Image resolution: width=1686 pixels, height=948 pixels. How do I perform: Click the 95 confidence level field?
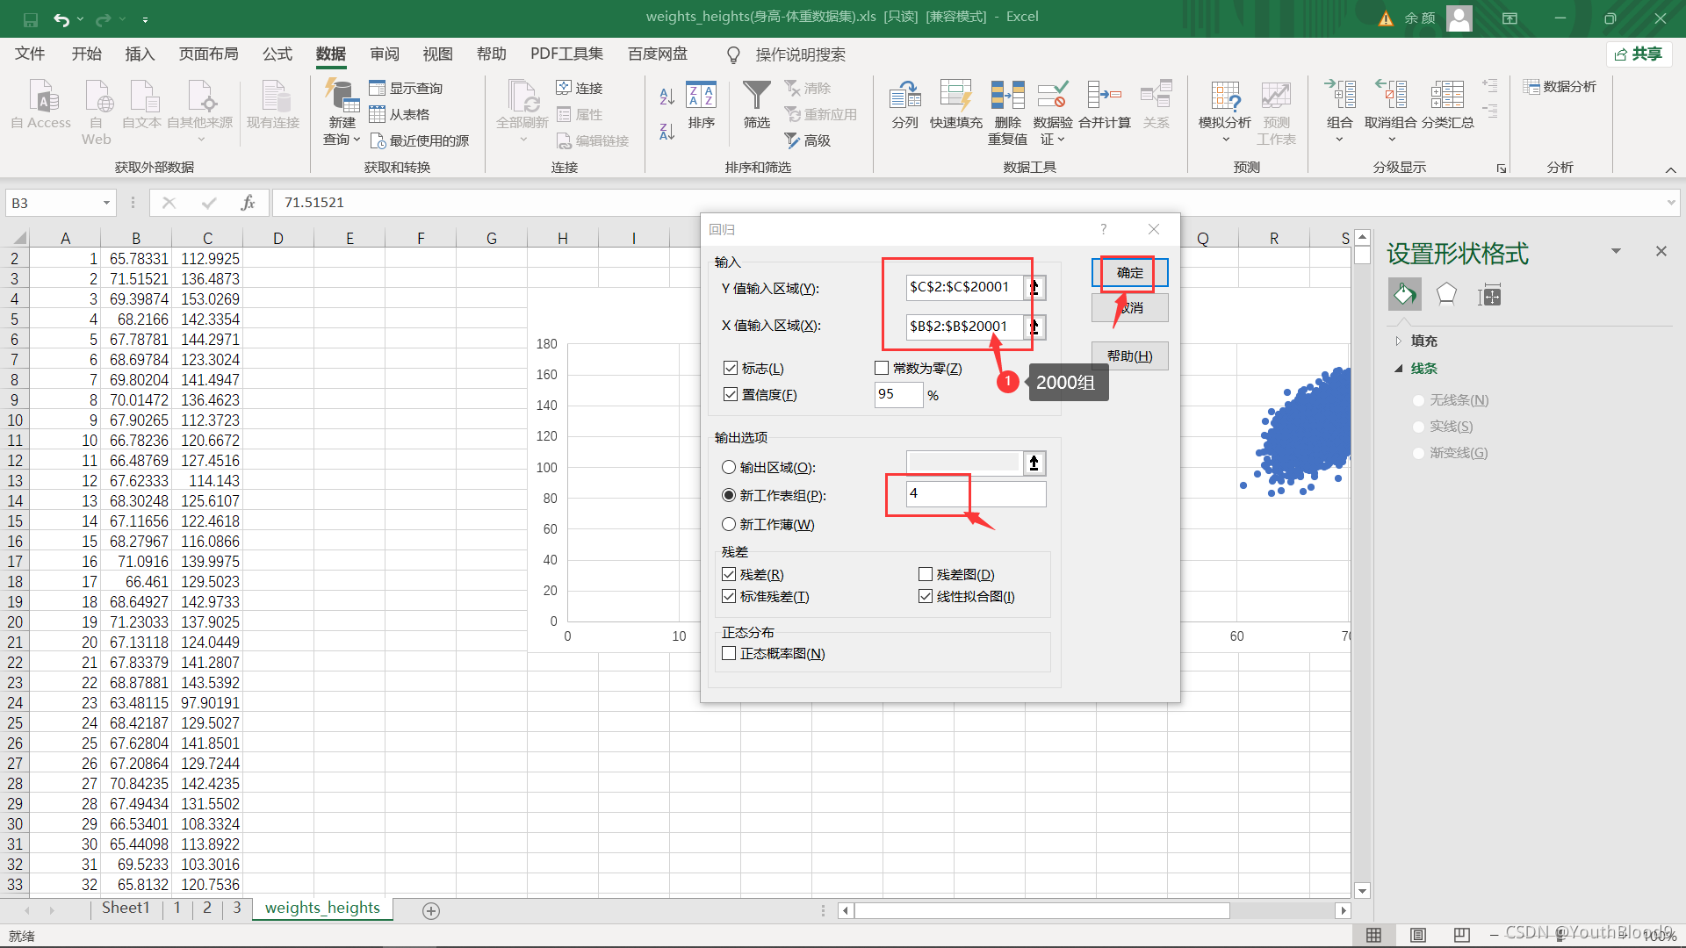coord(897,394)
